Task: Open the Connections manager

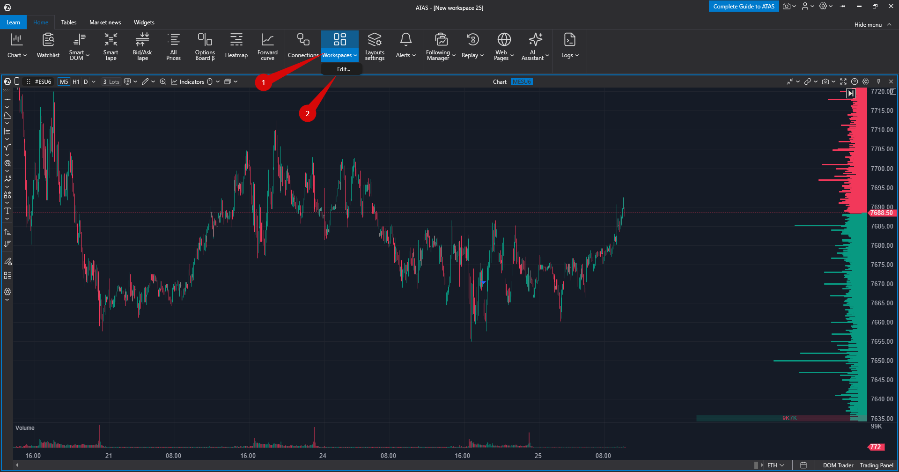Action: [x=303, y=46]
